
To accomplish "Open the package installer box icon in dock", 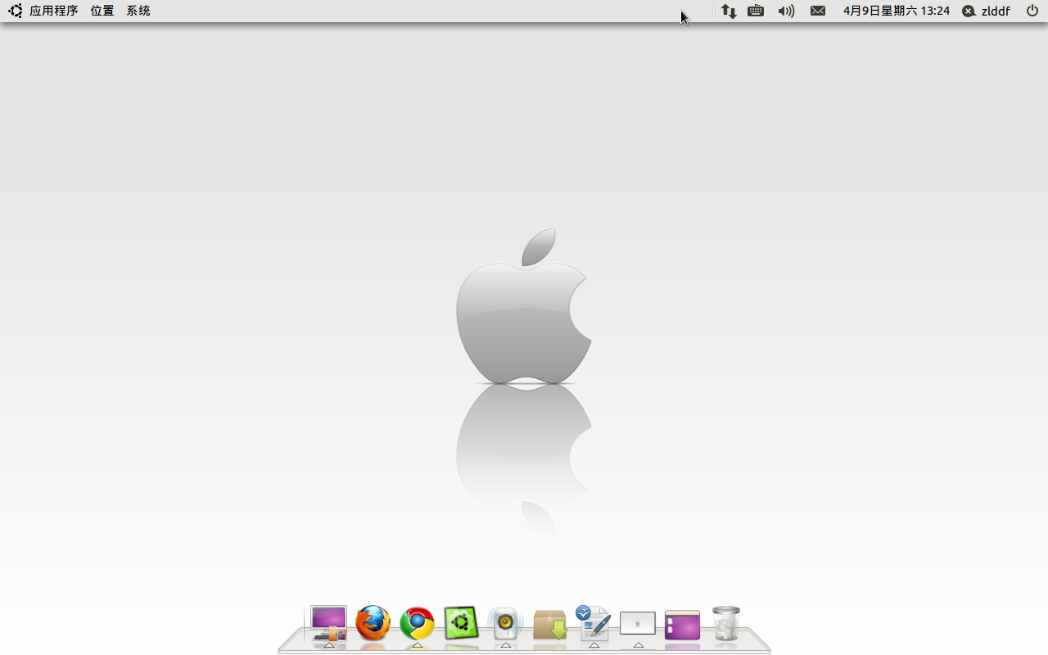I will (549, 625).
